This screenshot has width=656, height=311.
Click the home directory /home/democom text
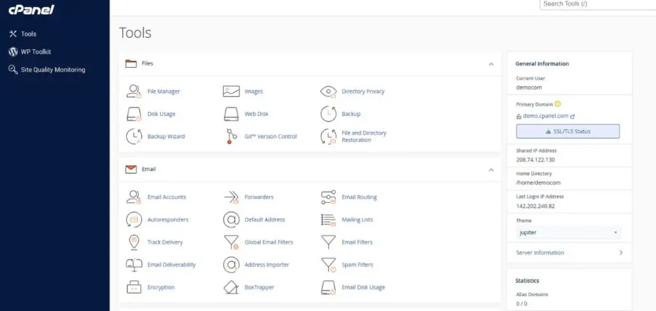click(x=538, y=182)
